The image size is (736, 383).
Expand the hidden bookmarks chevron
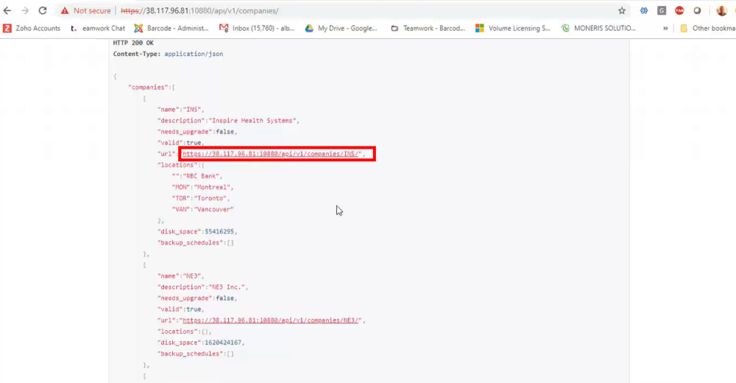click(x=665, y=28)
